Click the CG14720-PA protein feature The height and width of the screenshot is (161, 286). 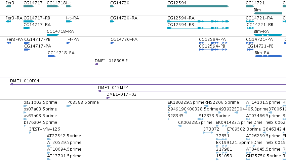coord(112,43)
